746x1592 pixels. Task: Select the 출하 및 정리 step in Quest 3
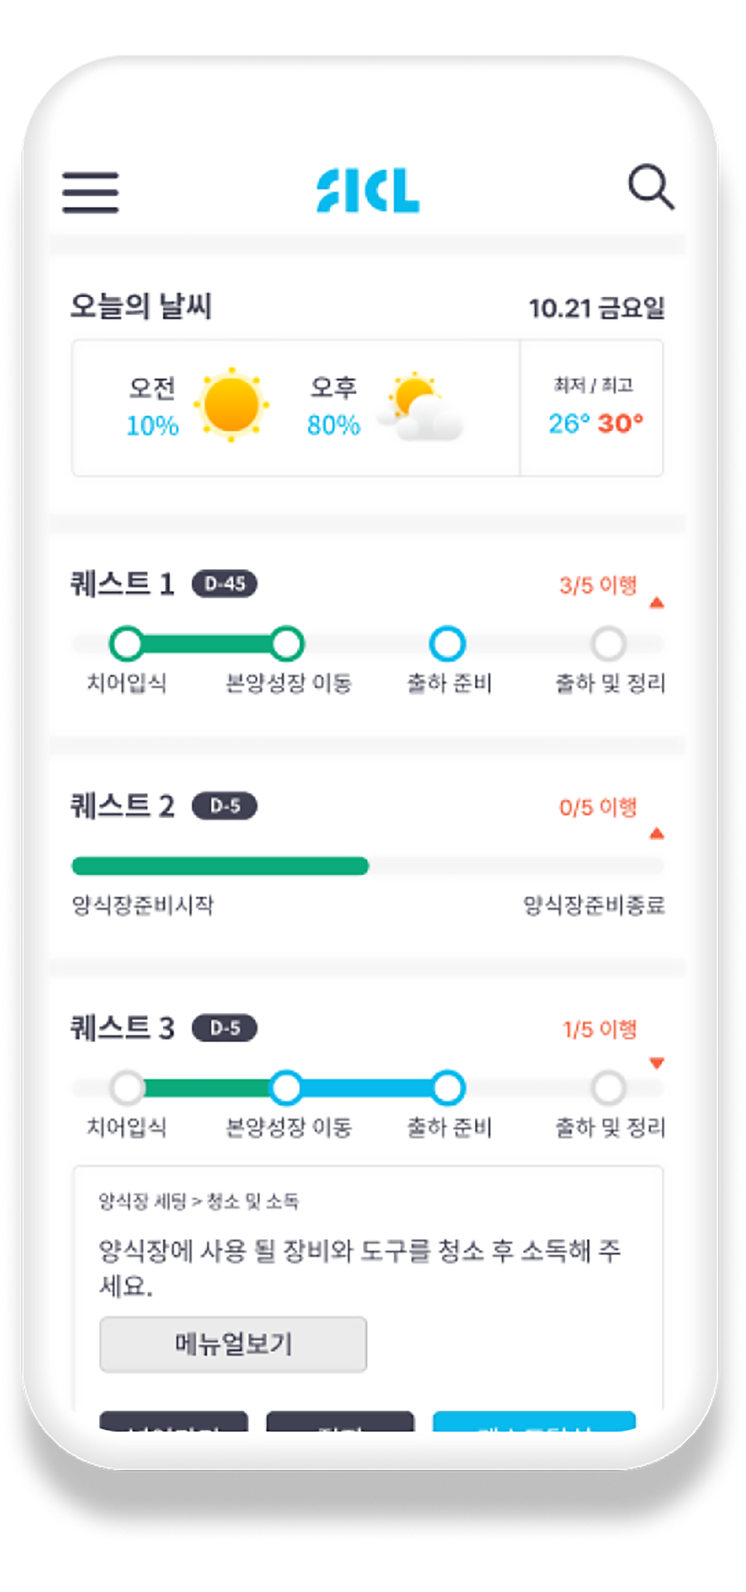tap(608, 1088)
